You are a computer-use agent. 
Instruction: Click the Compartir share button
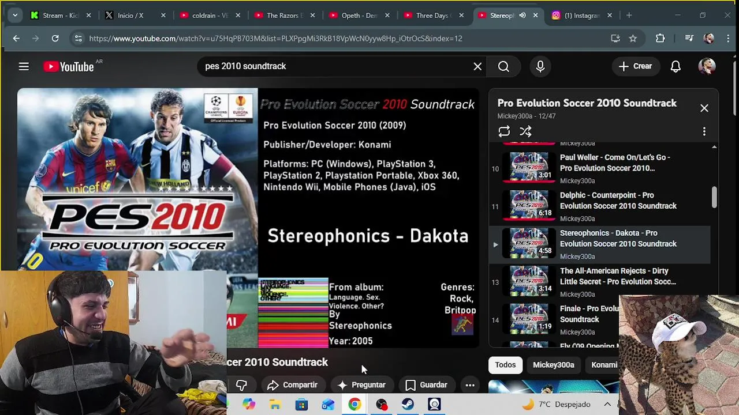click(292, 385)
